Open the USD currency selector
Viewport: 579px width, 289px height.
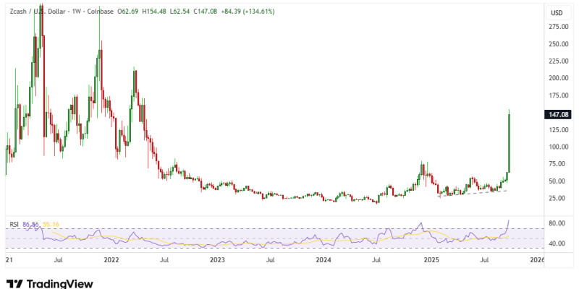(x=557, y=13)
